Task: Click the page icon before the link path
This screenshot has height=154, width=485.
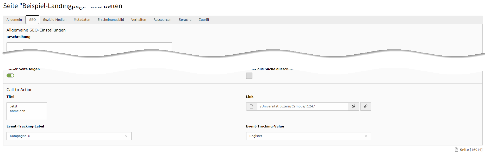Action: tap(252, 106)
